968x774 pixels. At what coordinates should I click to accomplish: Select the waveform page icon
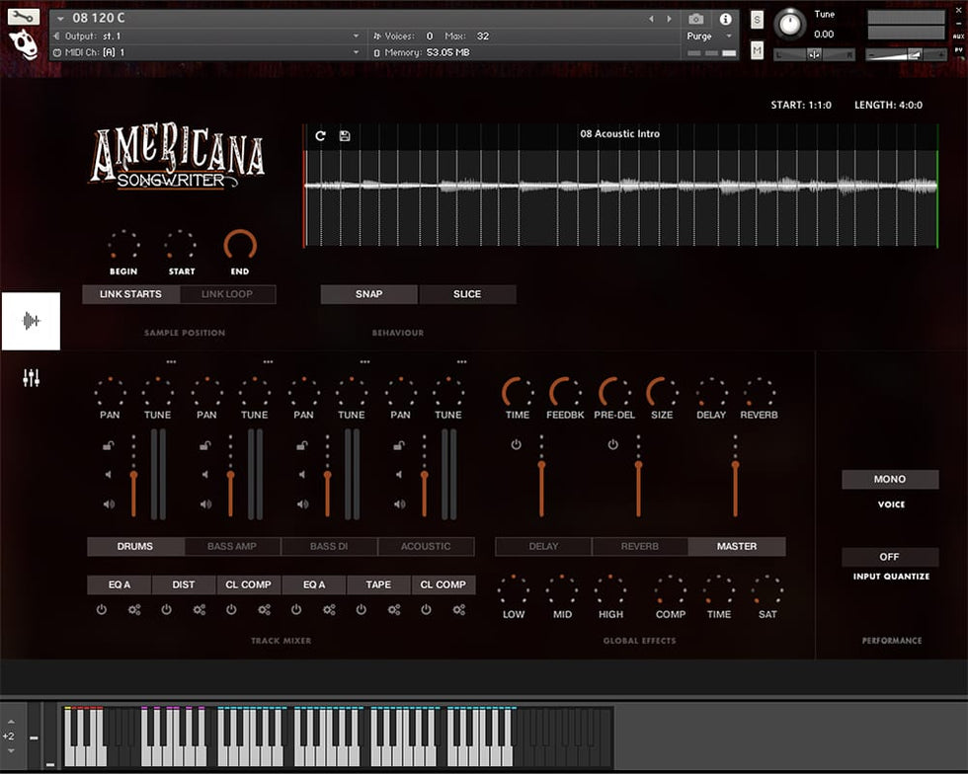coord(31,321)
